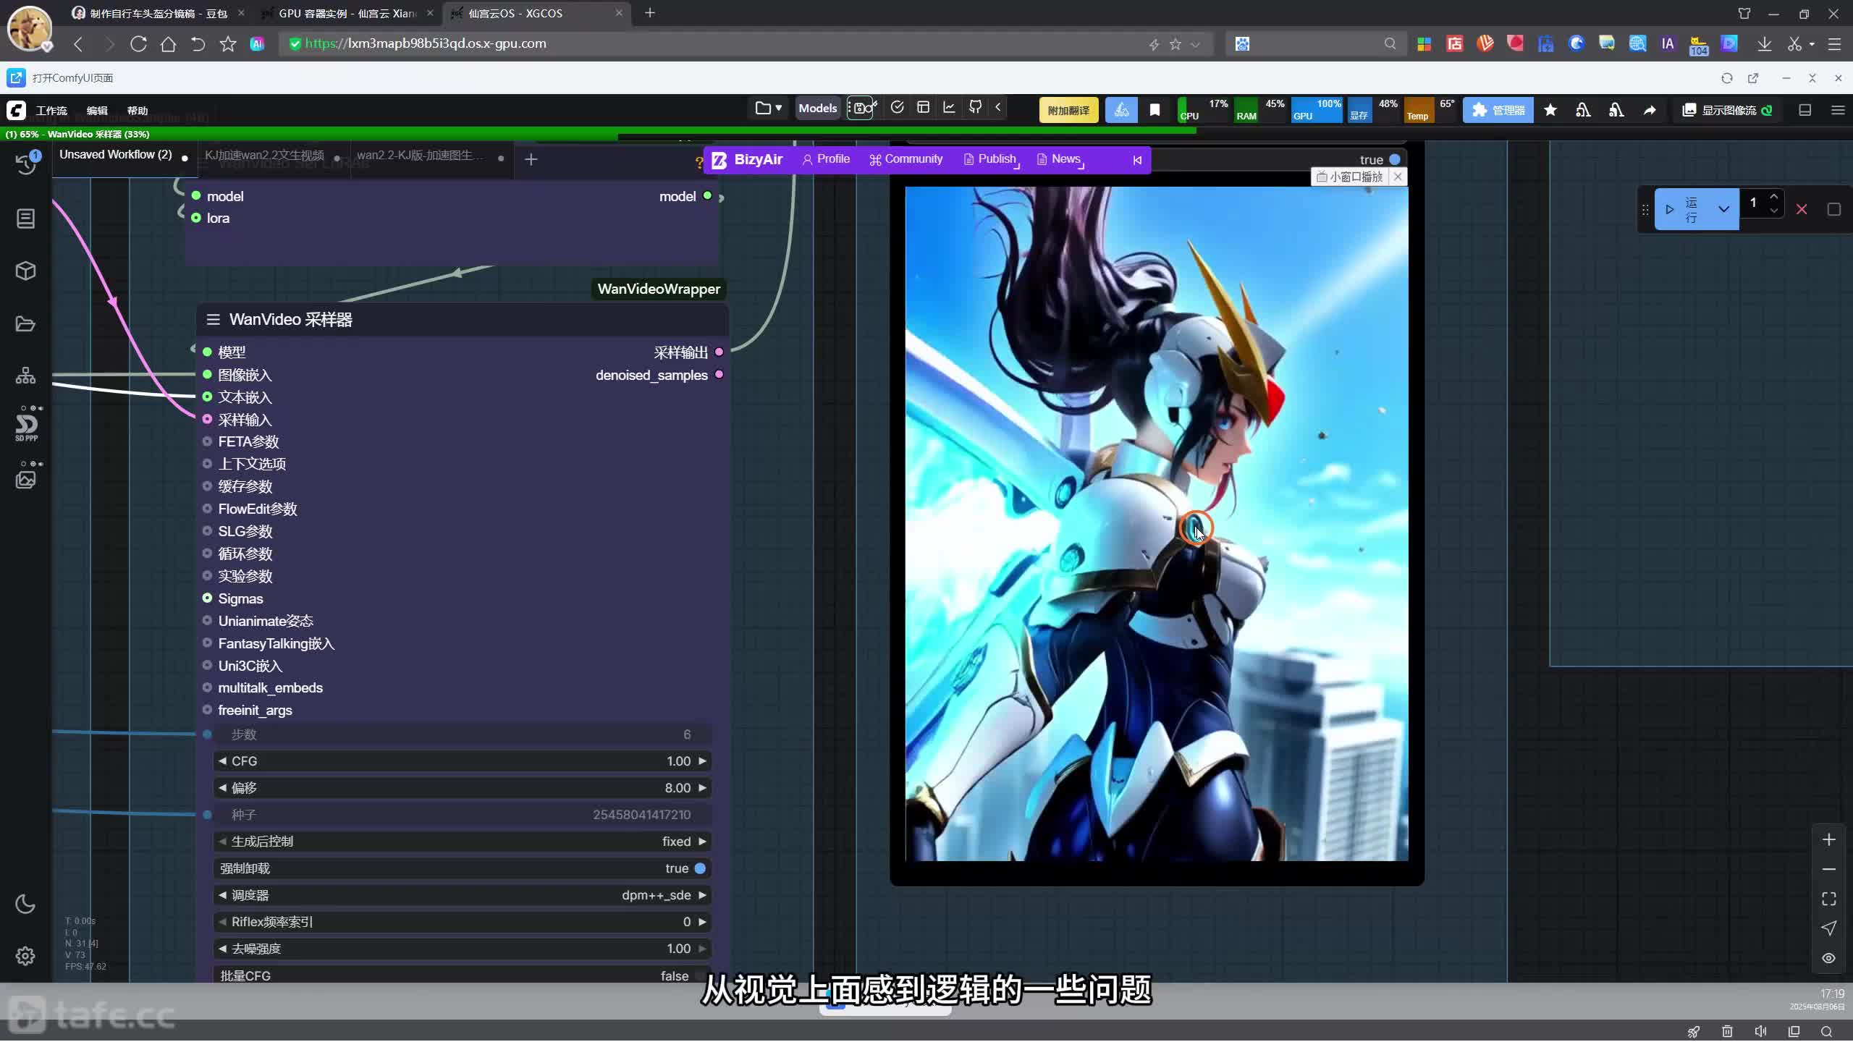
Task: Open BizyAir News menu
Action: pos(1059,159)
